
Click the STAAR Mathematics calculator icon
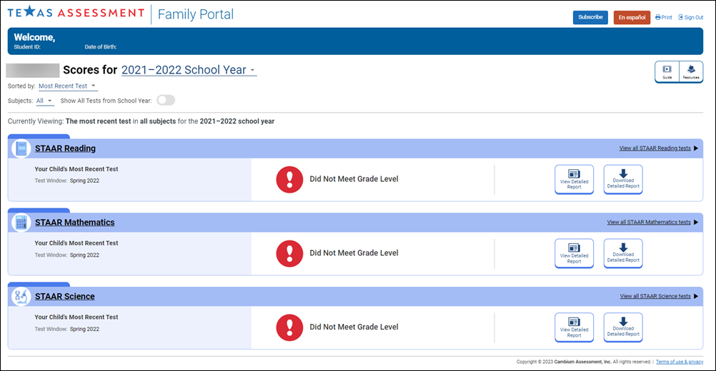click(x=21, y=223)
